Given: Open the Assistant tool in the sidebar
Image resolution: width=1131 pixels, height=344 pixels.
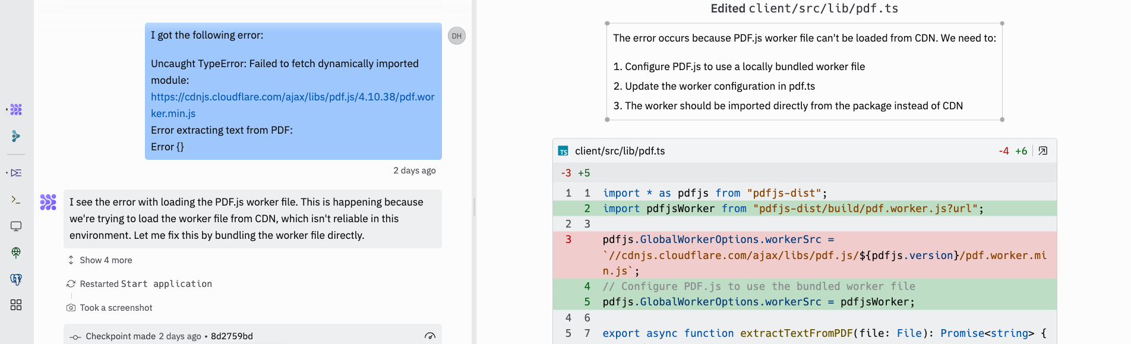Looking at the screenshot, I should [x=16, y=137].
